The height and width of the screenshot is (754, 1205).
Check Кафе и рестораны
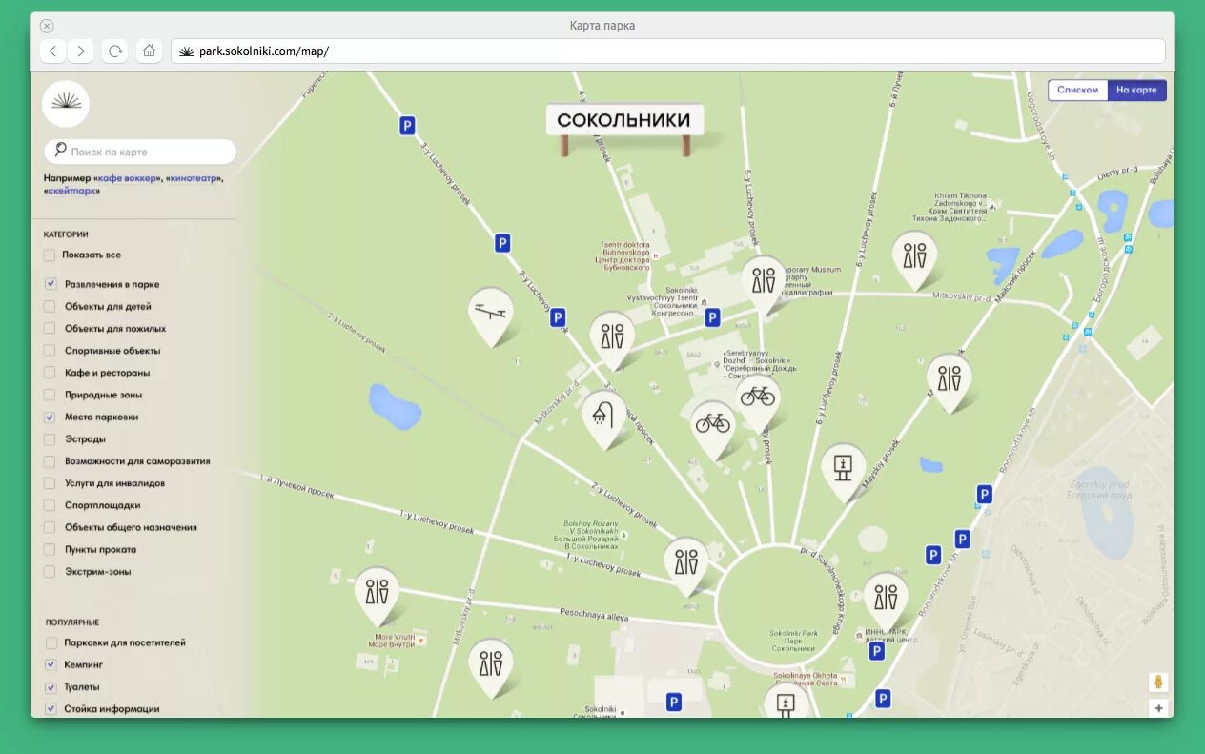click(x=49, y=373)
